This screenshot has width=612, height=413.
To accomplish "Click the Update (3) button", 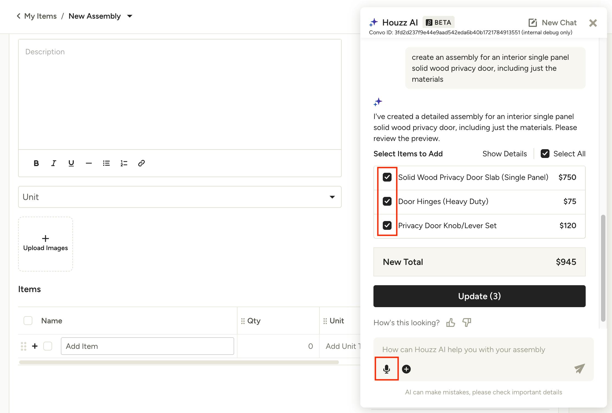I will point(479,296).
